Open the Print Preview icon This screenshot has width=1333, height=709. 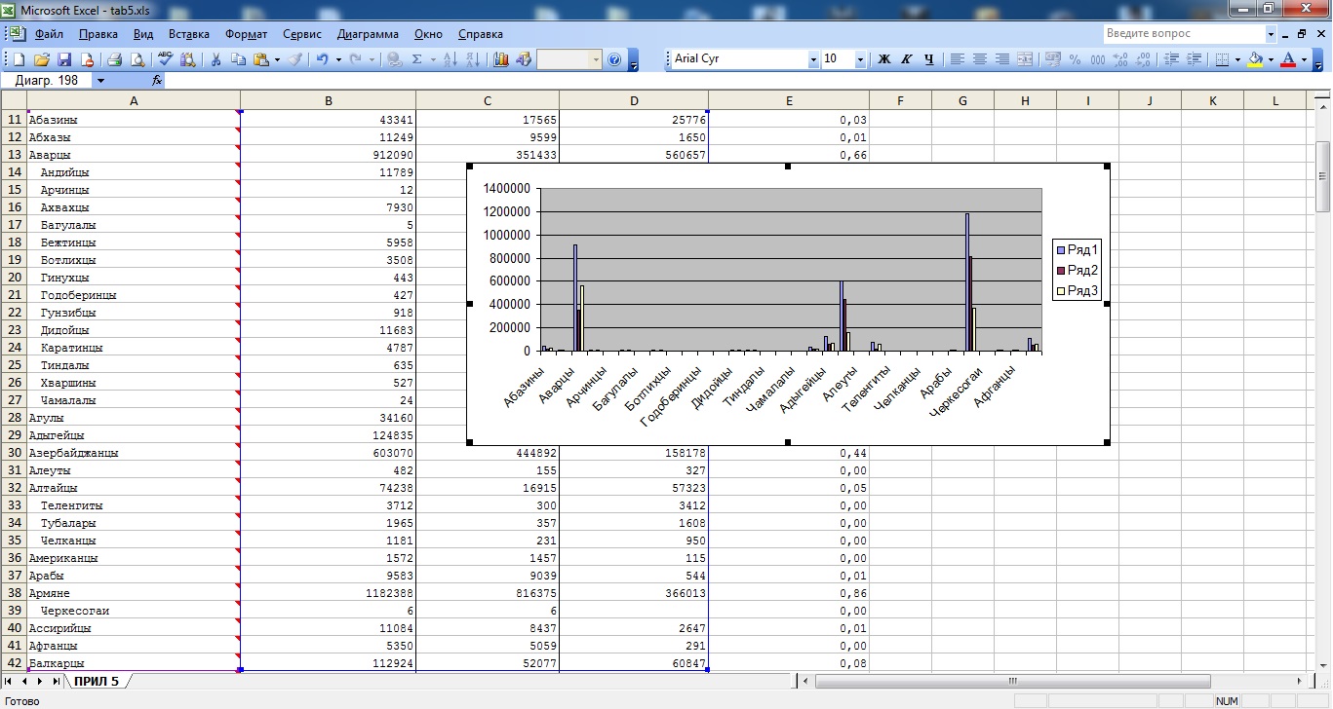point(135,59)
